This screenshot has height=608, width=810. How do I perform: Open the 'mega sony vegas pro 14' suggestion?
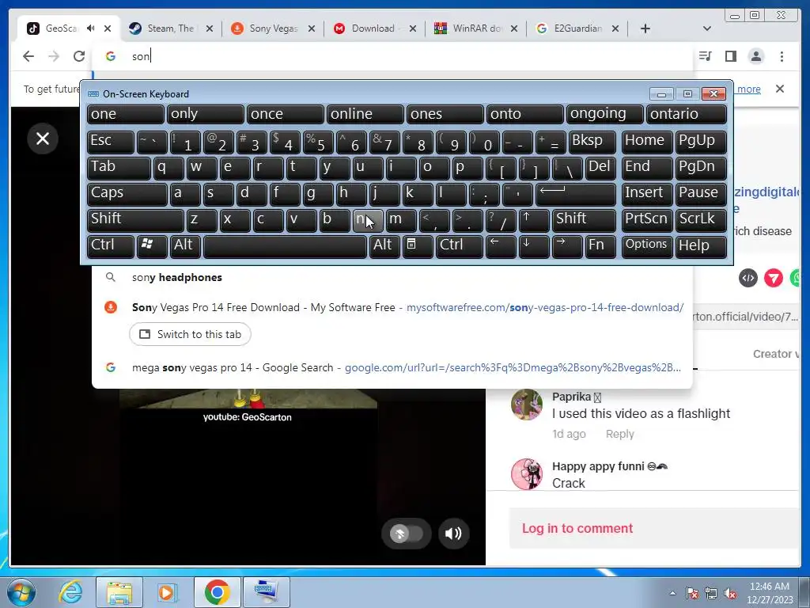pos(392,367)
